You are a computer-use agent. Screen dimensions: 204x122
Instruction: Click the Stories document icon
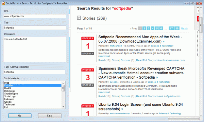(79, 18)
